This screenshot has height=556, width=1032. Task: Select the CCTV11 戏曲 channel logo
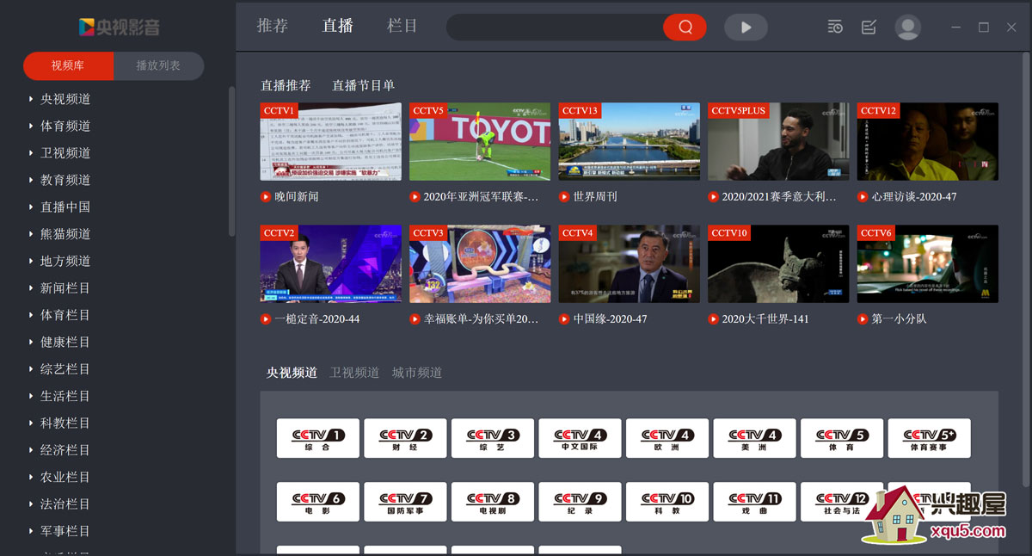point(754,502)
